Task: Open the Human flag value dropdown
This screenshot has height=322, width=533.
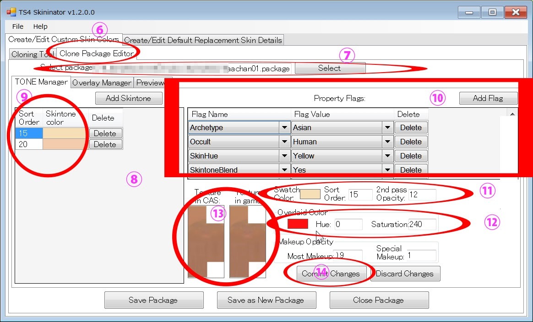Action: coord(388,142)
